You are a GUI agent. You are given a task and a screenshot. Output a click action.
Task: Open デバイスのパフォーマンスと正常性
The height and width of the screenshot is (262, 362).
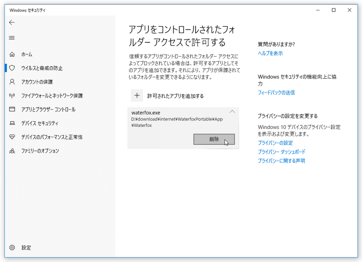coord(52,137)
